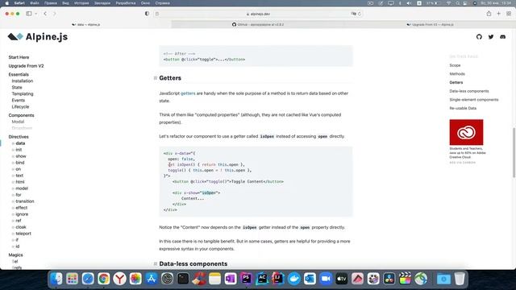The width and height of the screenshot is (516, 290).
Task: Open the Alpine.js Discord icon link
Action: 502,37
